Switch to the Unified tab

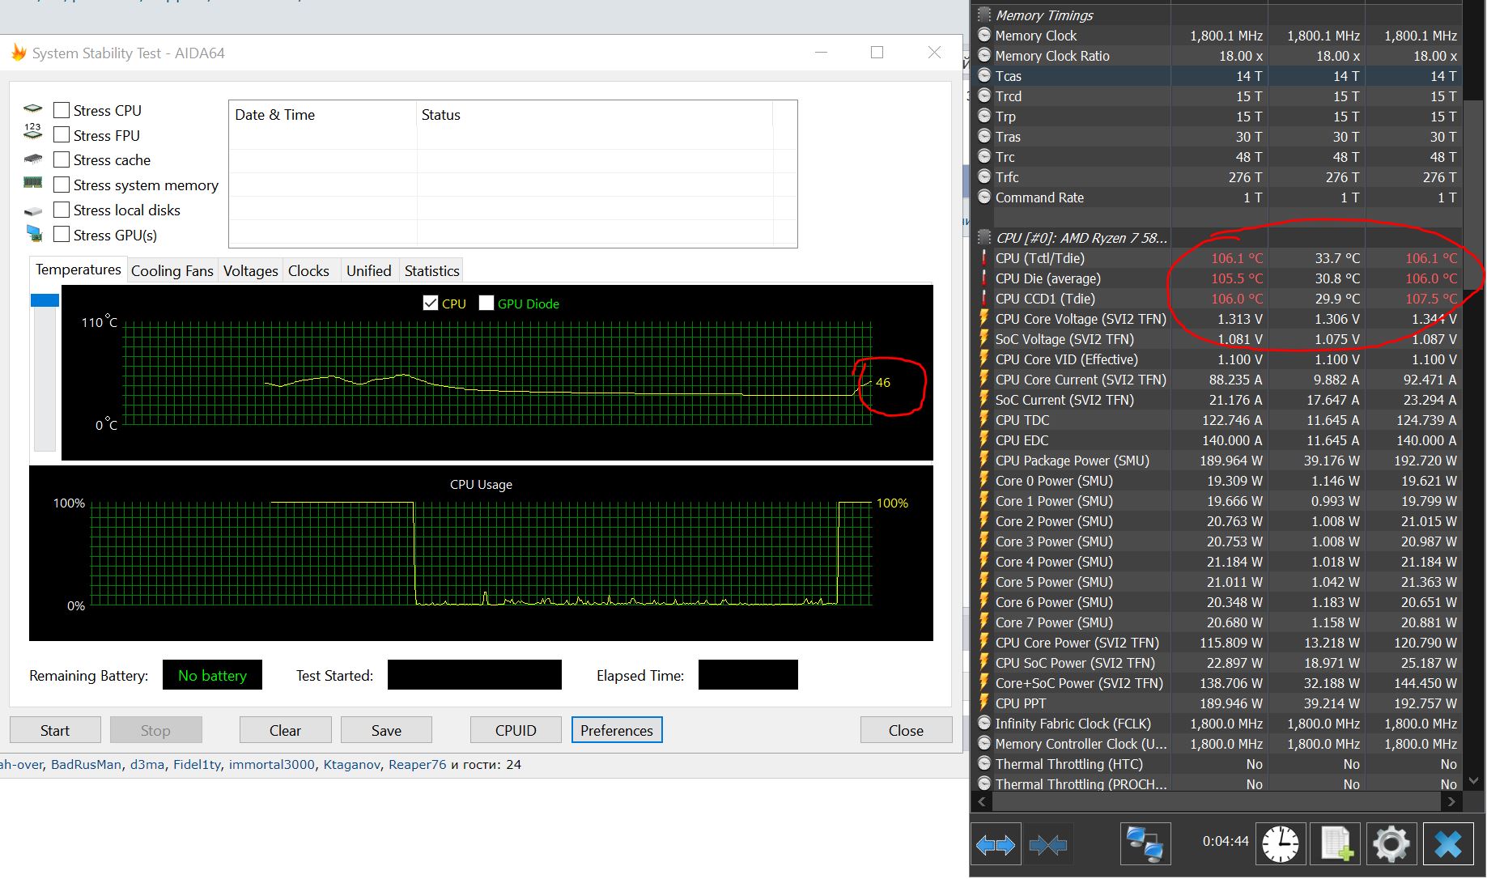coord(369,271)
